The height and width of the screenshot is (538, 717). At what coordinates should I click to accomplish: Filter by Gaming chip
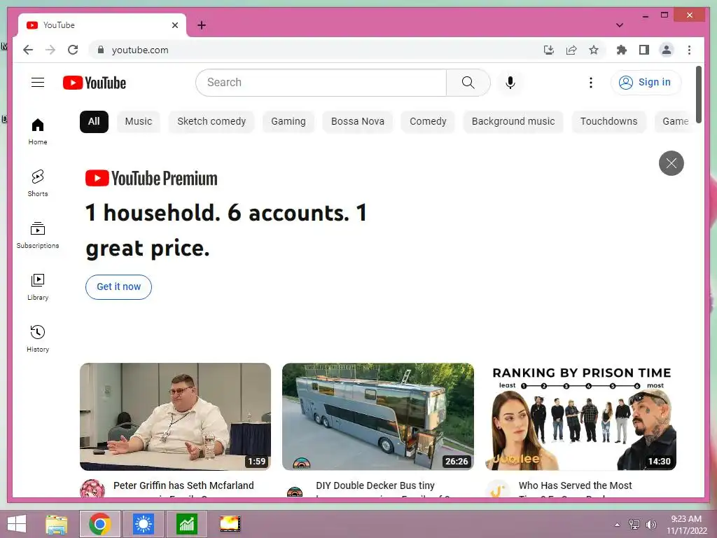pos(288,122)
